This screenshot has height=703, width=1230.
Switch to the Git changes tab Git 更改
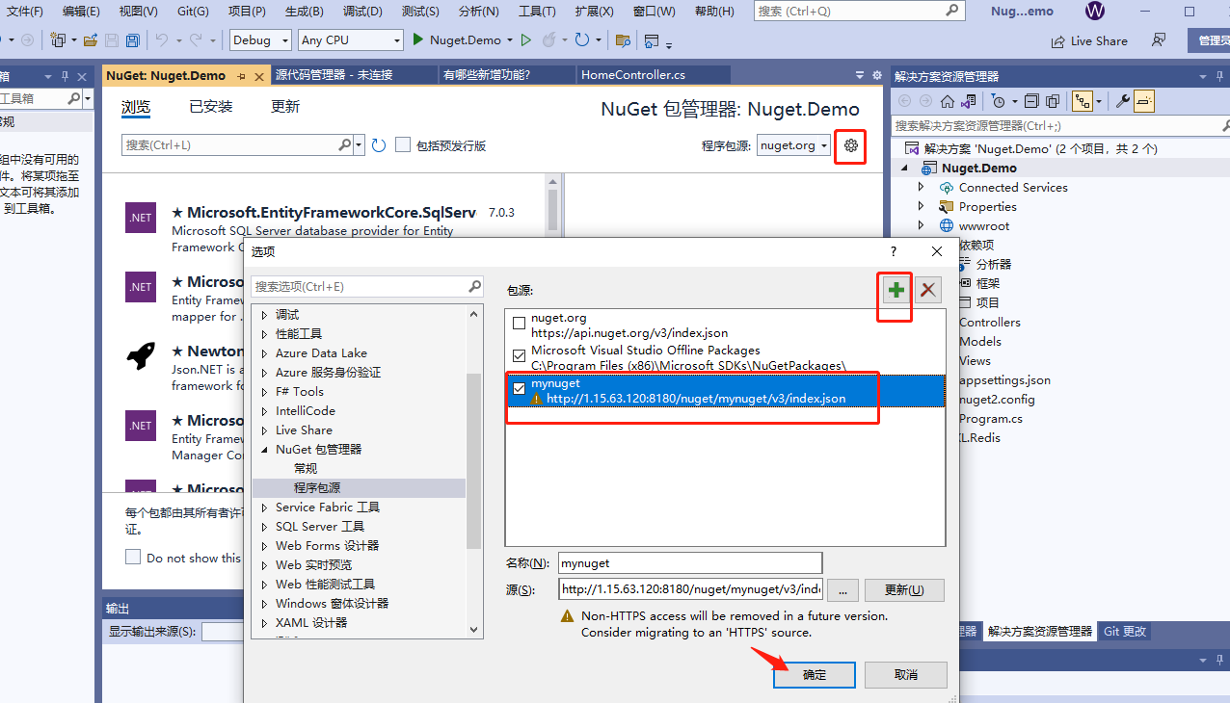1125,632
